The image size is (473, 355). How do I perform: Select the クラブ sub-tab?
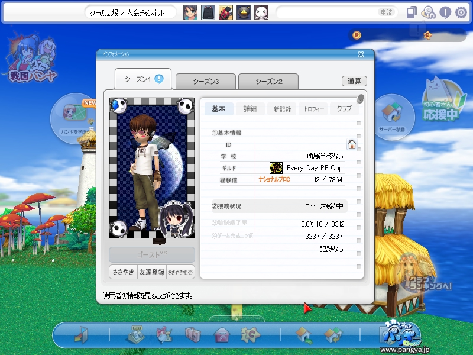[x=345, y=109]
